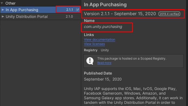Viewport: 188px width, 106px height.
Task: Click the Name field heading
Action: click(x=89, y=21)
